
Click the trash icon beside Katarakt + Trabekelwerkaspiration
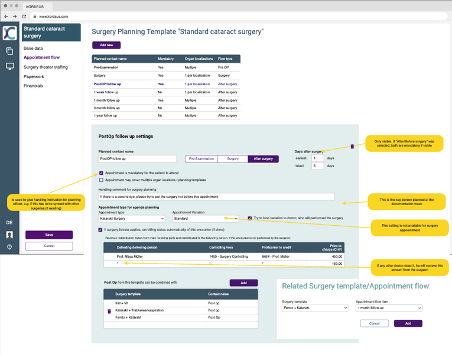pyautogui.click(x=108, y=310)
